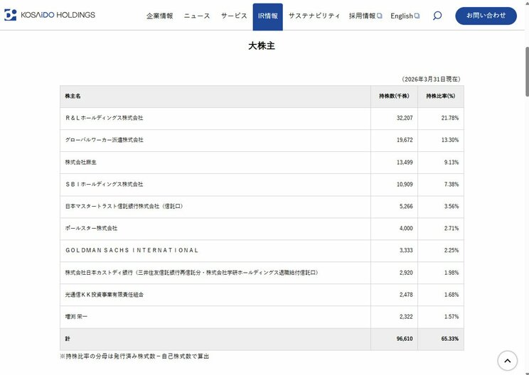Select the GOLDMAN SACHS INTERNATIONAL name
Image resolution: width=529 pixels, height=375 pixels.
(132, 250)
